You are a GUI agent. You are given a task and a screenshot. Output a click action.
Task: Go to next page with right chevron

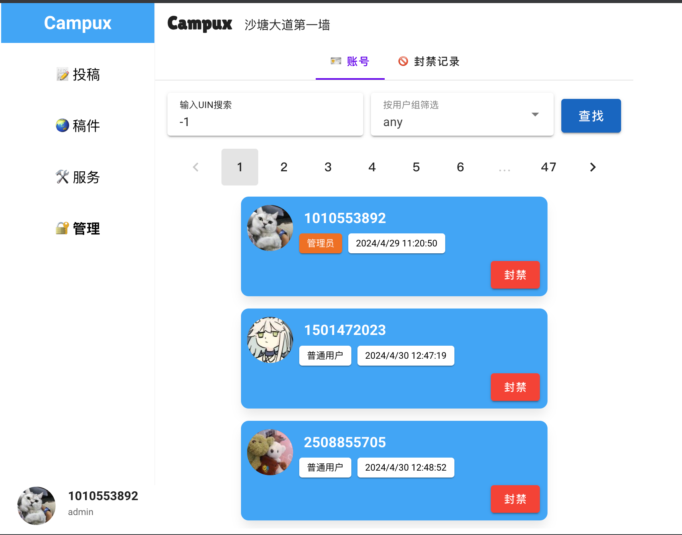tap(592, 167)
